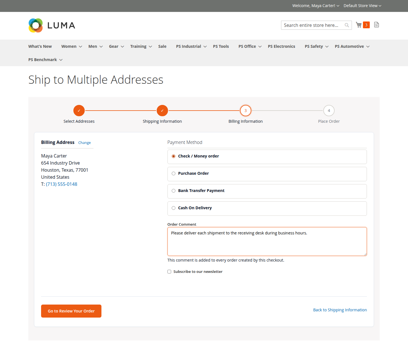
Task: Open the What's New menu
Action: [40, 46]
